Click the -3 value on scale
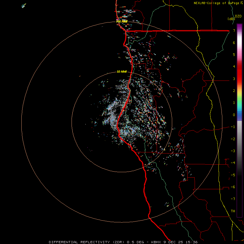244x244 pixels. pyautogui.click(x=233, y=151)
